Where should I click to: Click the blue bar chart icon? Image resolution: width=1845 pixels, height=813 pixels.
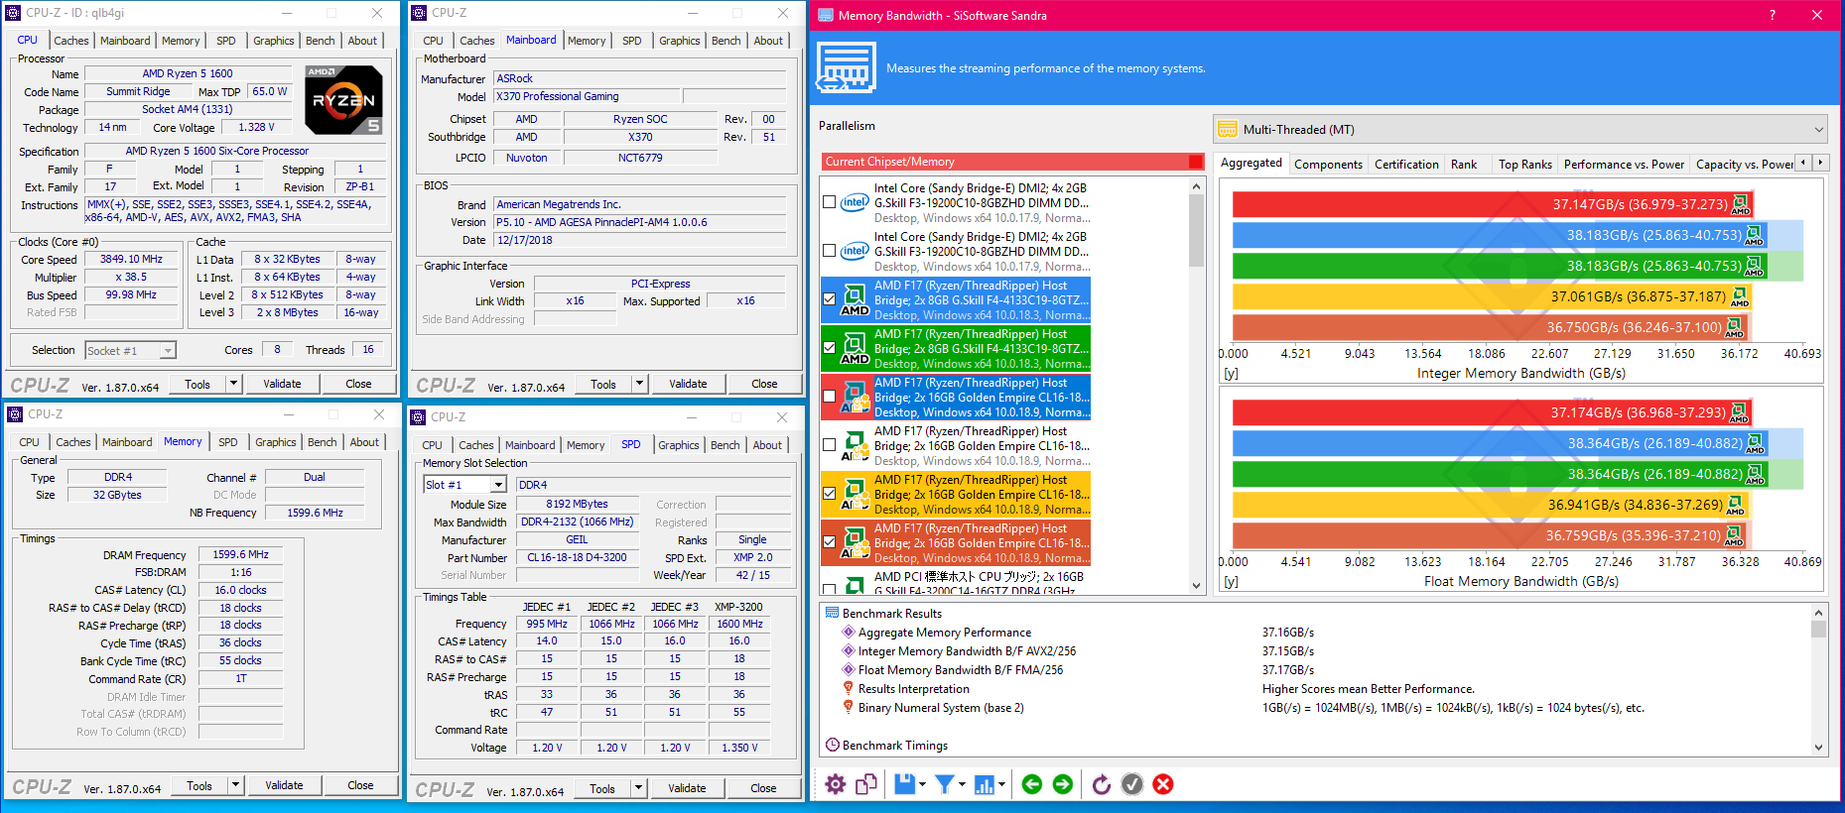984,784
